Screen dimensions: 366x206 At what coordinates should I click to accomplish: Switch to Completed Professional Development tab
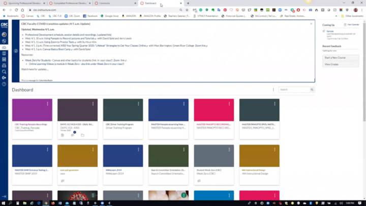(x=70, y=3)
